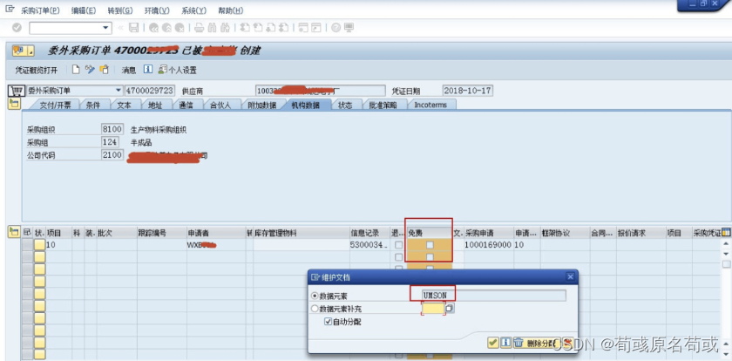Click the green Enter checkmark icon

(x=17, y=28)
